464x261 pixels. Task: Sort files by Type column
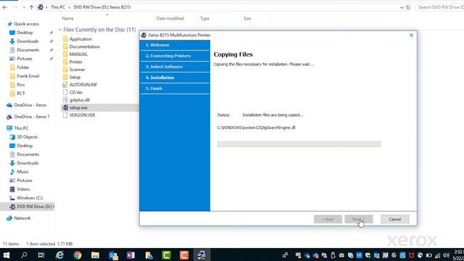click(204, 18)
